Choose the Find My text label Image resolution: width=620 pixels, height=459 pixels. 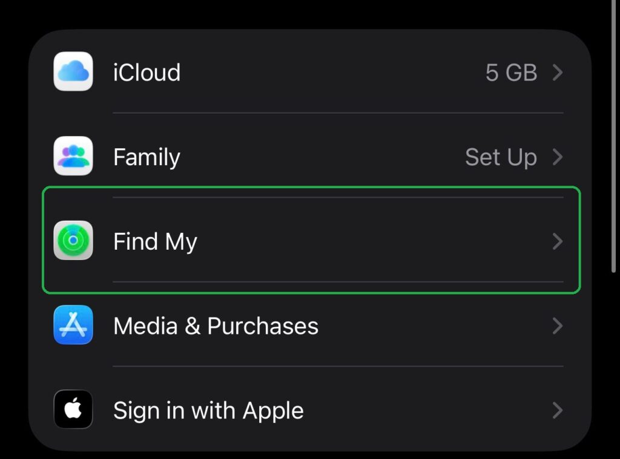(x=155, y=241)
